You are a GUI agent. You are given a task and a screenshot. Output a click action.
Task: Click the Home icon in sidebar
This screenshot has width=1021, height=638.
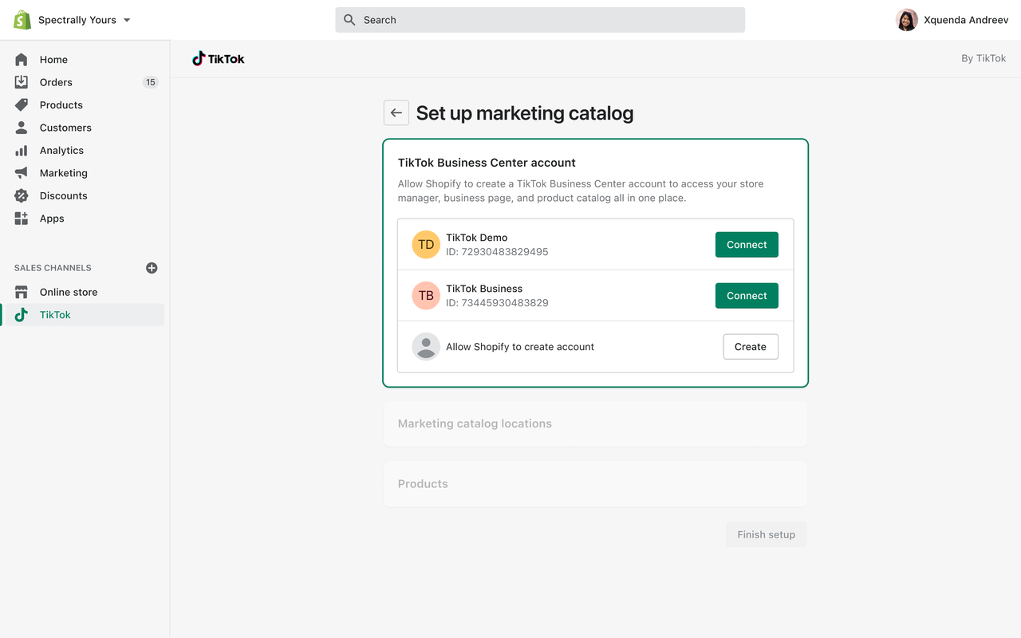pyautogui.click(x=22, y=60)
